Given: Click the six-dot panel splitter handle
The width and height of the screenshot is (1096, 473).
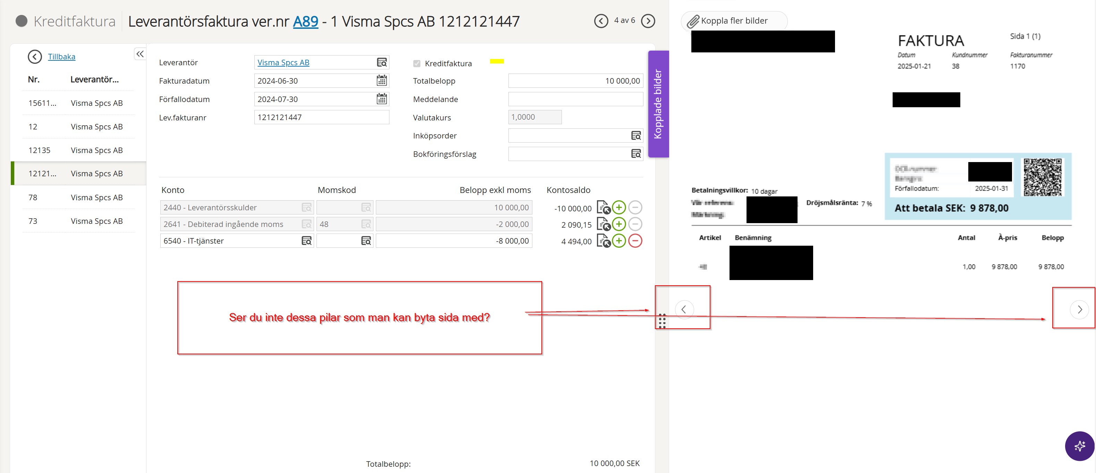Looking at the screenshot, I should tap(661, 321).
